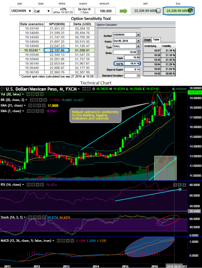Click the 04-Oct-16 expiry button
Screen dimensions: 202x268
tap(84, 11)
